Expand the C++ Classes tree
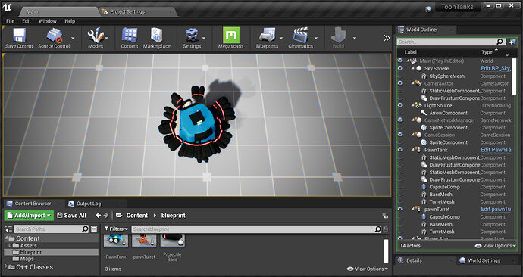The height and width of the screenshot is (277, 523). tap(6, 266)
